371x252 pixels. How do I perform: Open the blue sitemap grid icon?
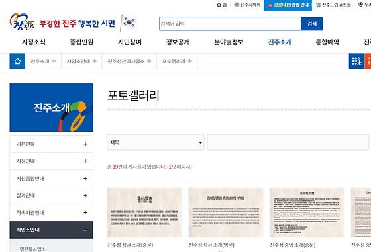point(356,61)
